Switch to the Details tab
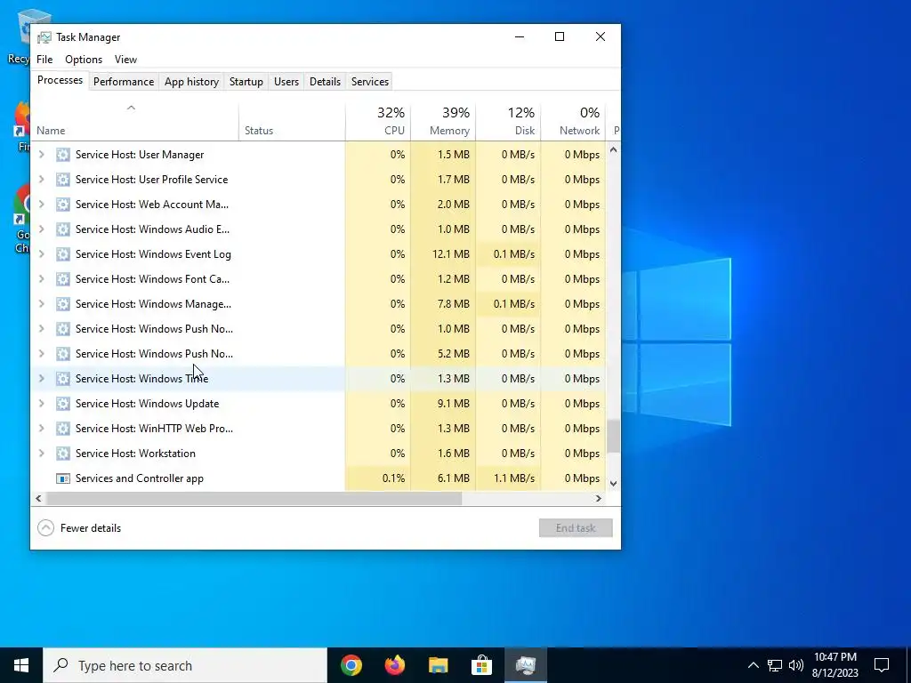This screenshot has height=683, width=911. tap(325, 82)
